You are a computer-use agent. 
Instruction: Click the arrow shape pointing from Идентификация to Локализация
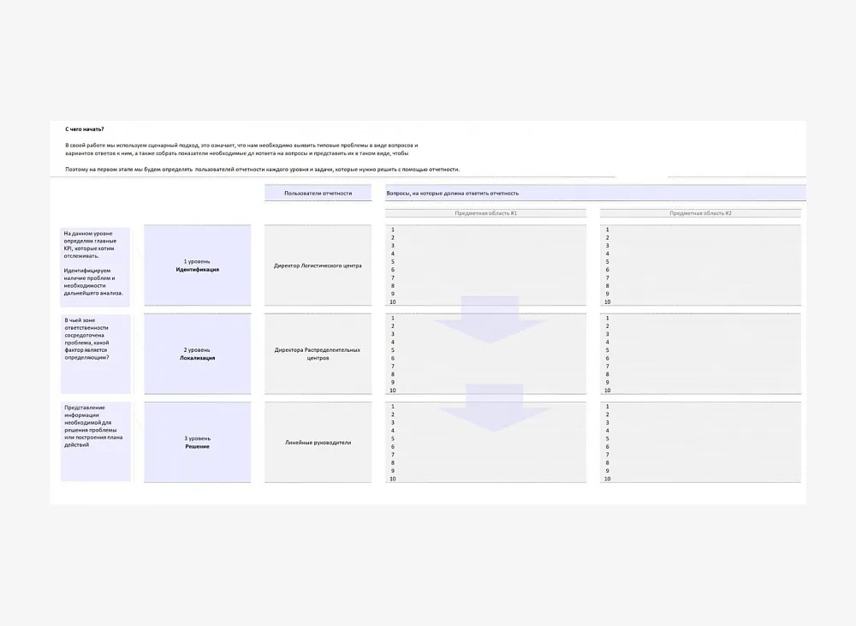pyautogui.click(x=490, y=321)
